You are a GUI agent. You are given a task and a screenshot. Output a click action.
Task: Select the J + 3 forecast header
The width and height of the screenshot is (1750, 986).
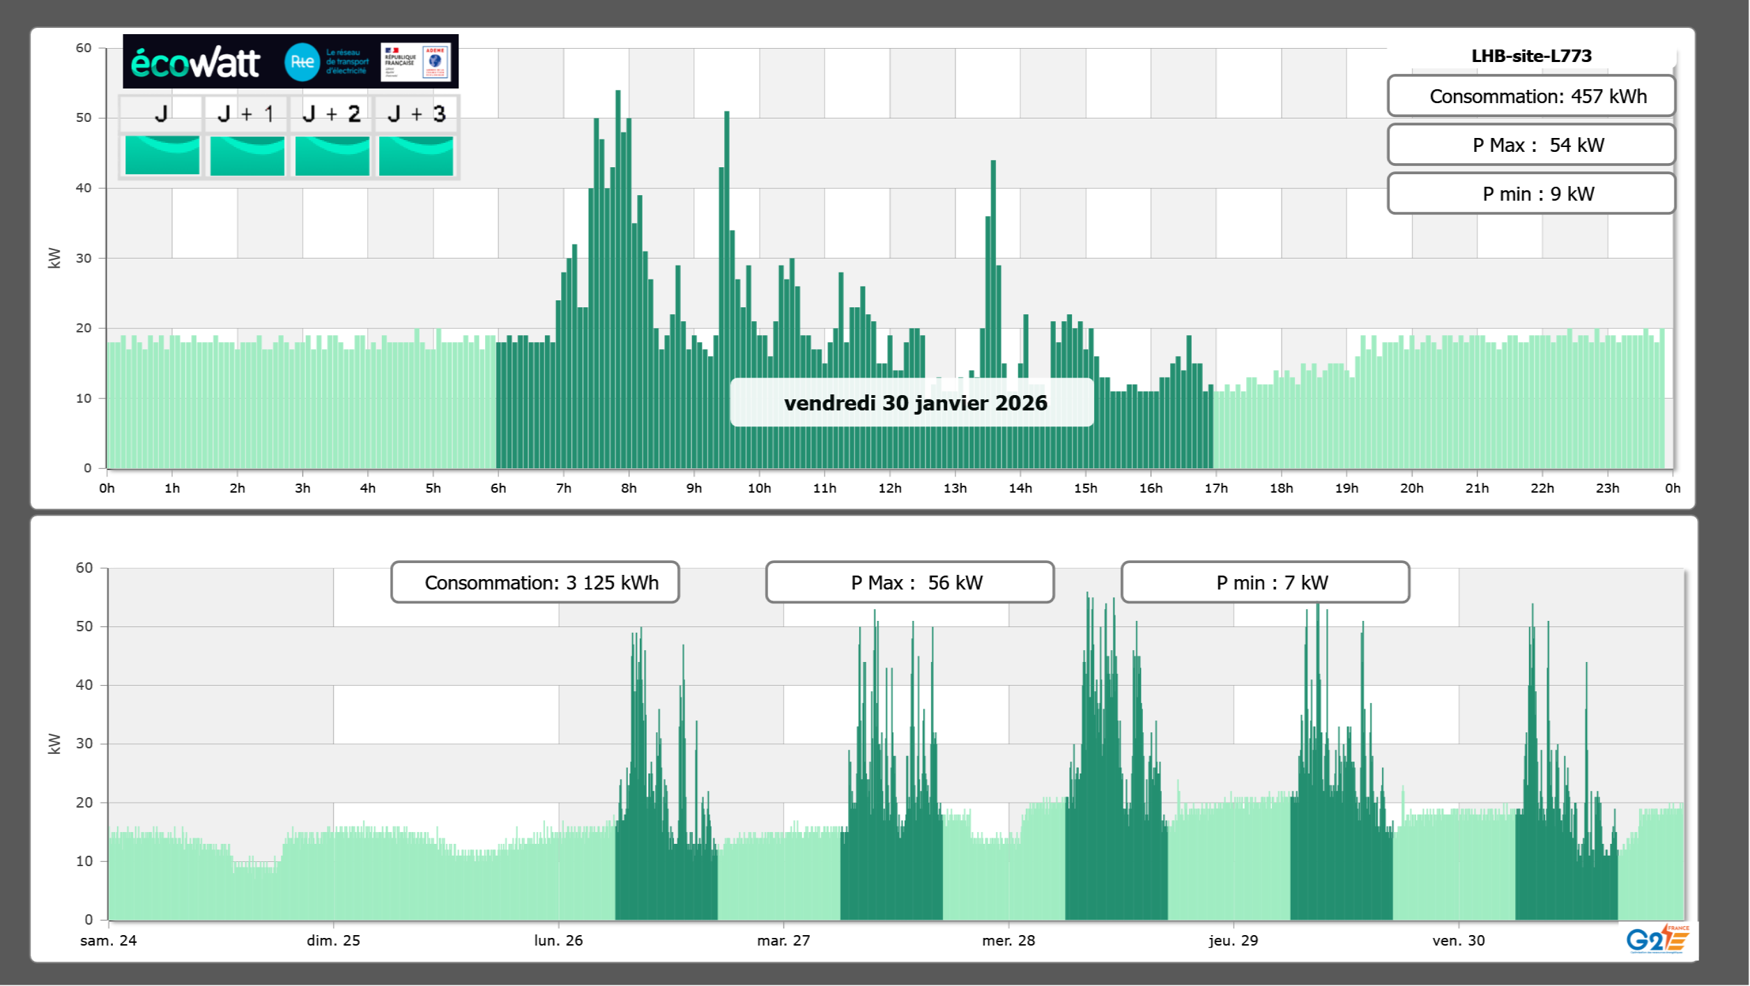(416, 114)
